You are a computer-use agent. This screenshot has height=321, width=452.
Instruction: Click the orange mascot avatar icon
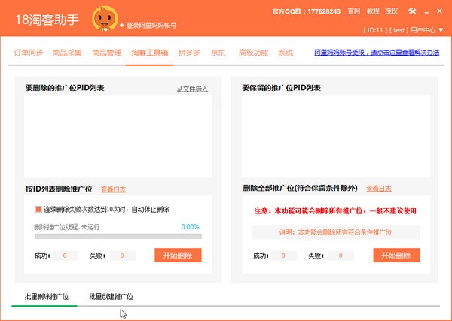point(105,18)
